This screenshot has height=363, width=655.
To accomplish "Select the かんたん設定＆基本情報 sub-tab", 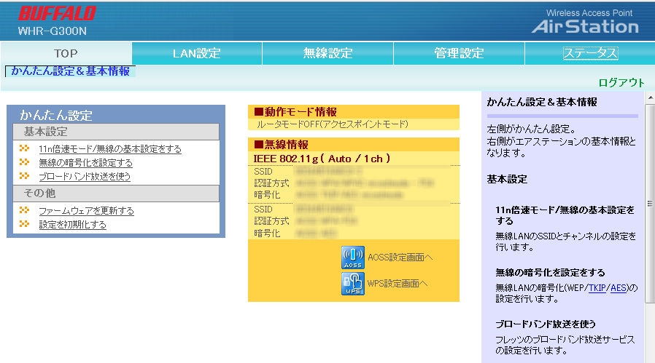I will pyautogui.click(x=70, y=71).
